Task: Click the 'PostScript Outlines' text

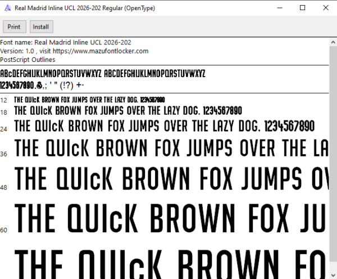Action: point(28,60)
